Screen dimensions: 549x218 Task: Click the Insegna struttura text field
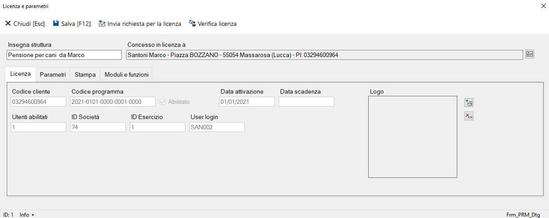point(64,55)
